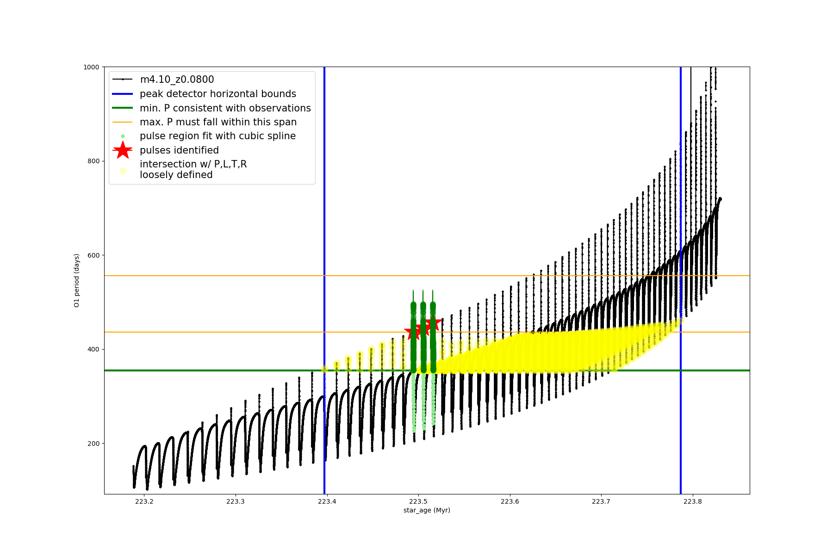Click the black line sample for m4.10_z0.0800
The height and width of the screenshot is (555, 833).
coord(123,80)
